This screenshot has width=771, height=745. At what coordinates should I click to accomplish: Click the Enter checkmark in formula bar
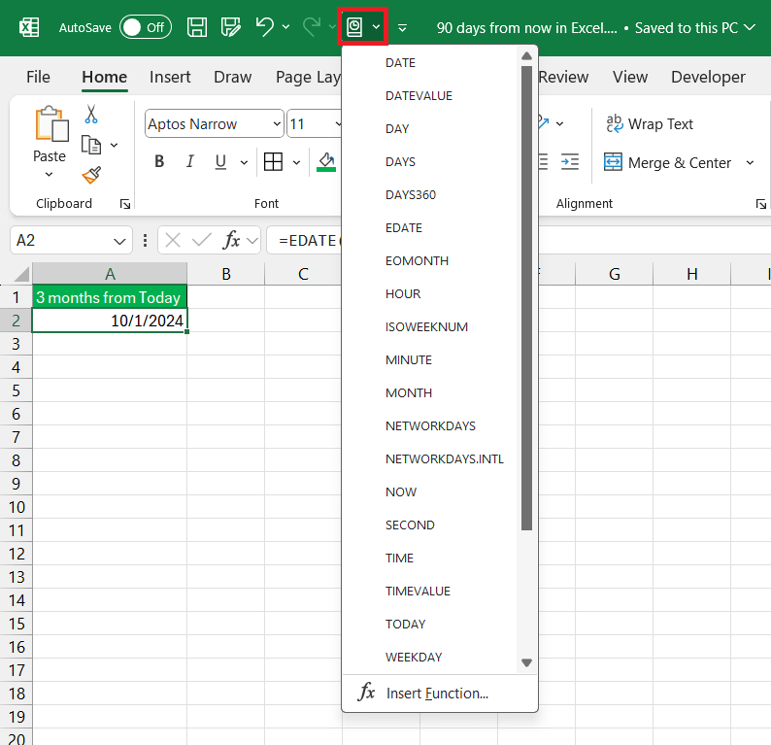click(x=202, y=241)
